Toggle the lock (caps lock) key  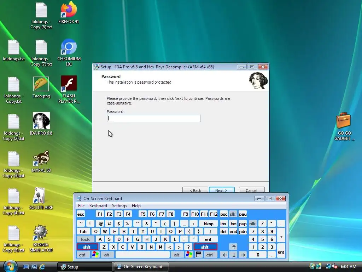coord(85,239)
